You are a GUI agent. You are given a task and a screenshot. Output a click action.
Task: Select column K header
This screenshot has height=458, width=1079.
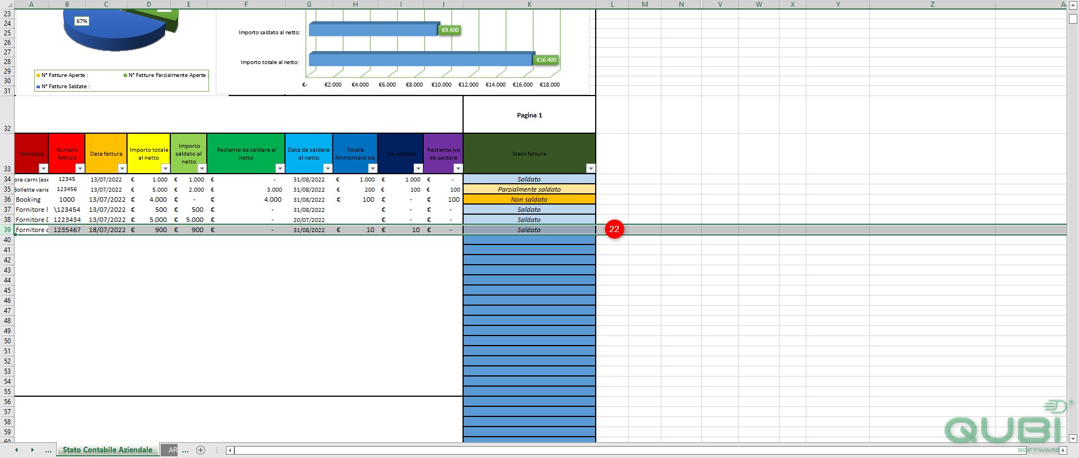click(529, 4)
